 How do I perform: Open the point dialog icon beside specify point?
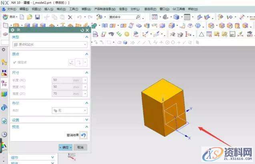point(71,62)
